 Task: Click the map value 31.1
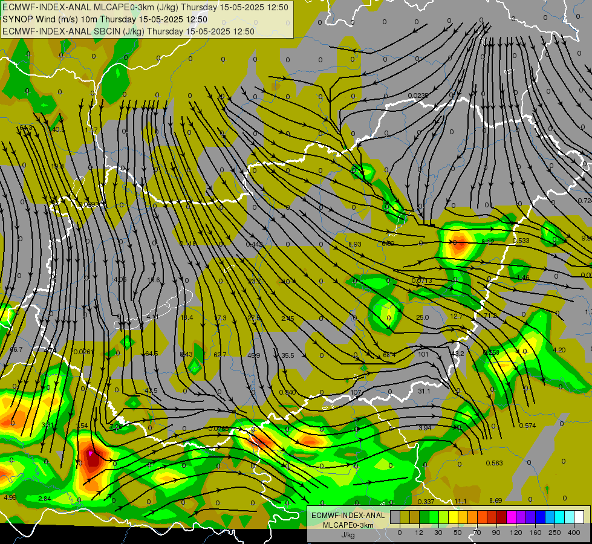pyautogui.click(x=424, y=391)
